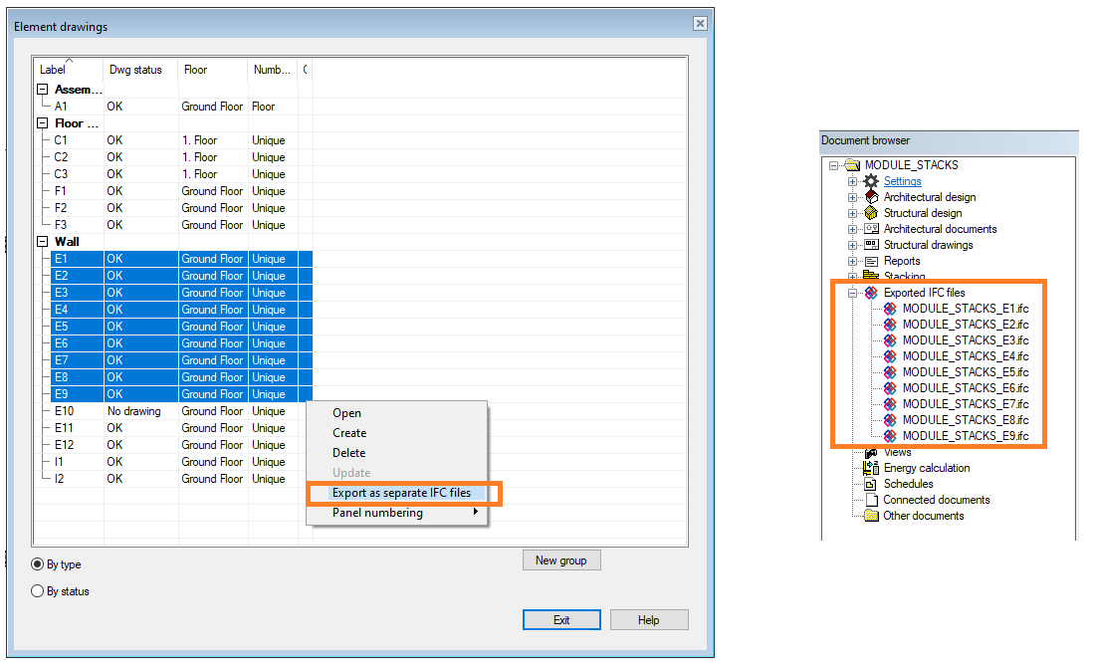The image size is (1096, 671).
Task: Click the New group button
Action: pos(560,560)
